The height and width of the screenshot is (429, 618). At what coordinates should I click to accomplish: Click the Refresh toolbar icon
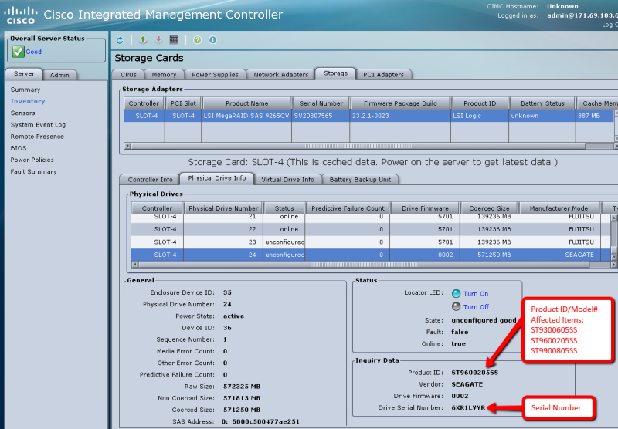tap(120, 40)
